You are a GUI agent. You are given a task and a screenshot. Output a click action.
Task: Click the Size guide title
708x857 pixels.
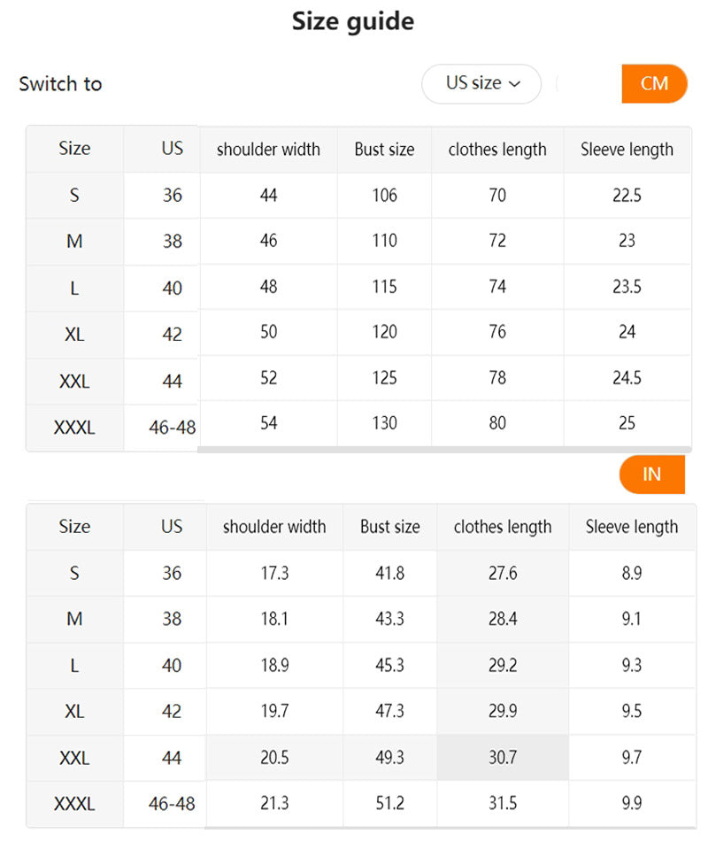click(353, 21)
